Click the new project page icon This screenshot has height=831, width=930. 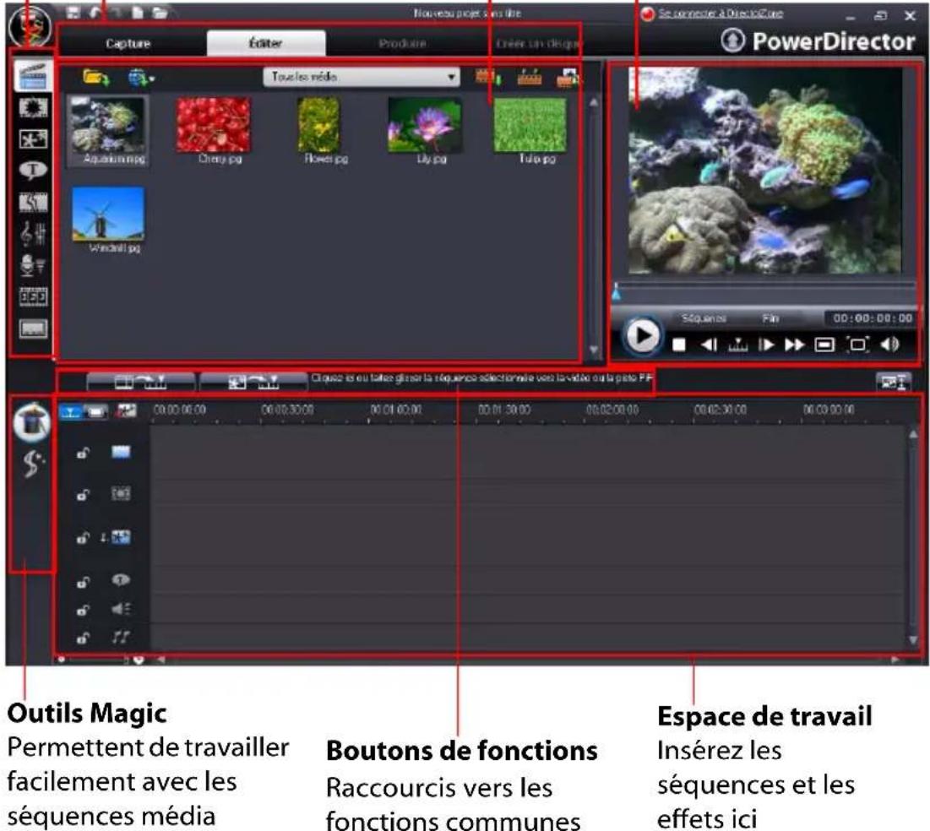click(x=138, y=13)
